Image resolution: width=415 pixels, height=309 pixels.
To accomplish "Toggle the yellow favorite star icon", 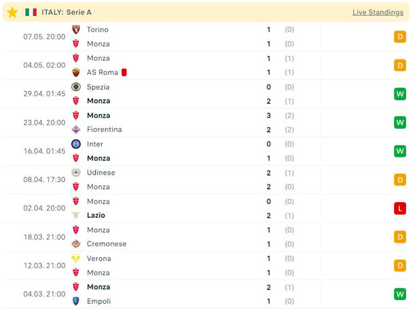I will tap(12, 12).
